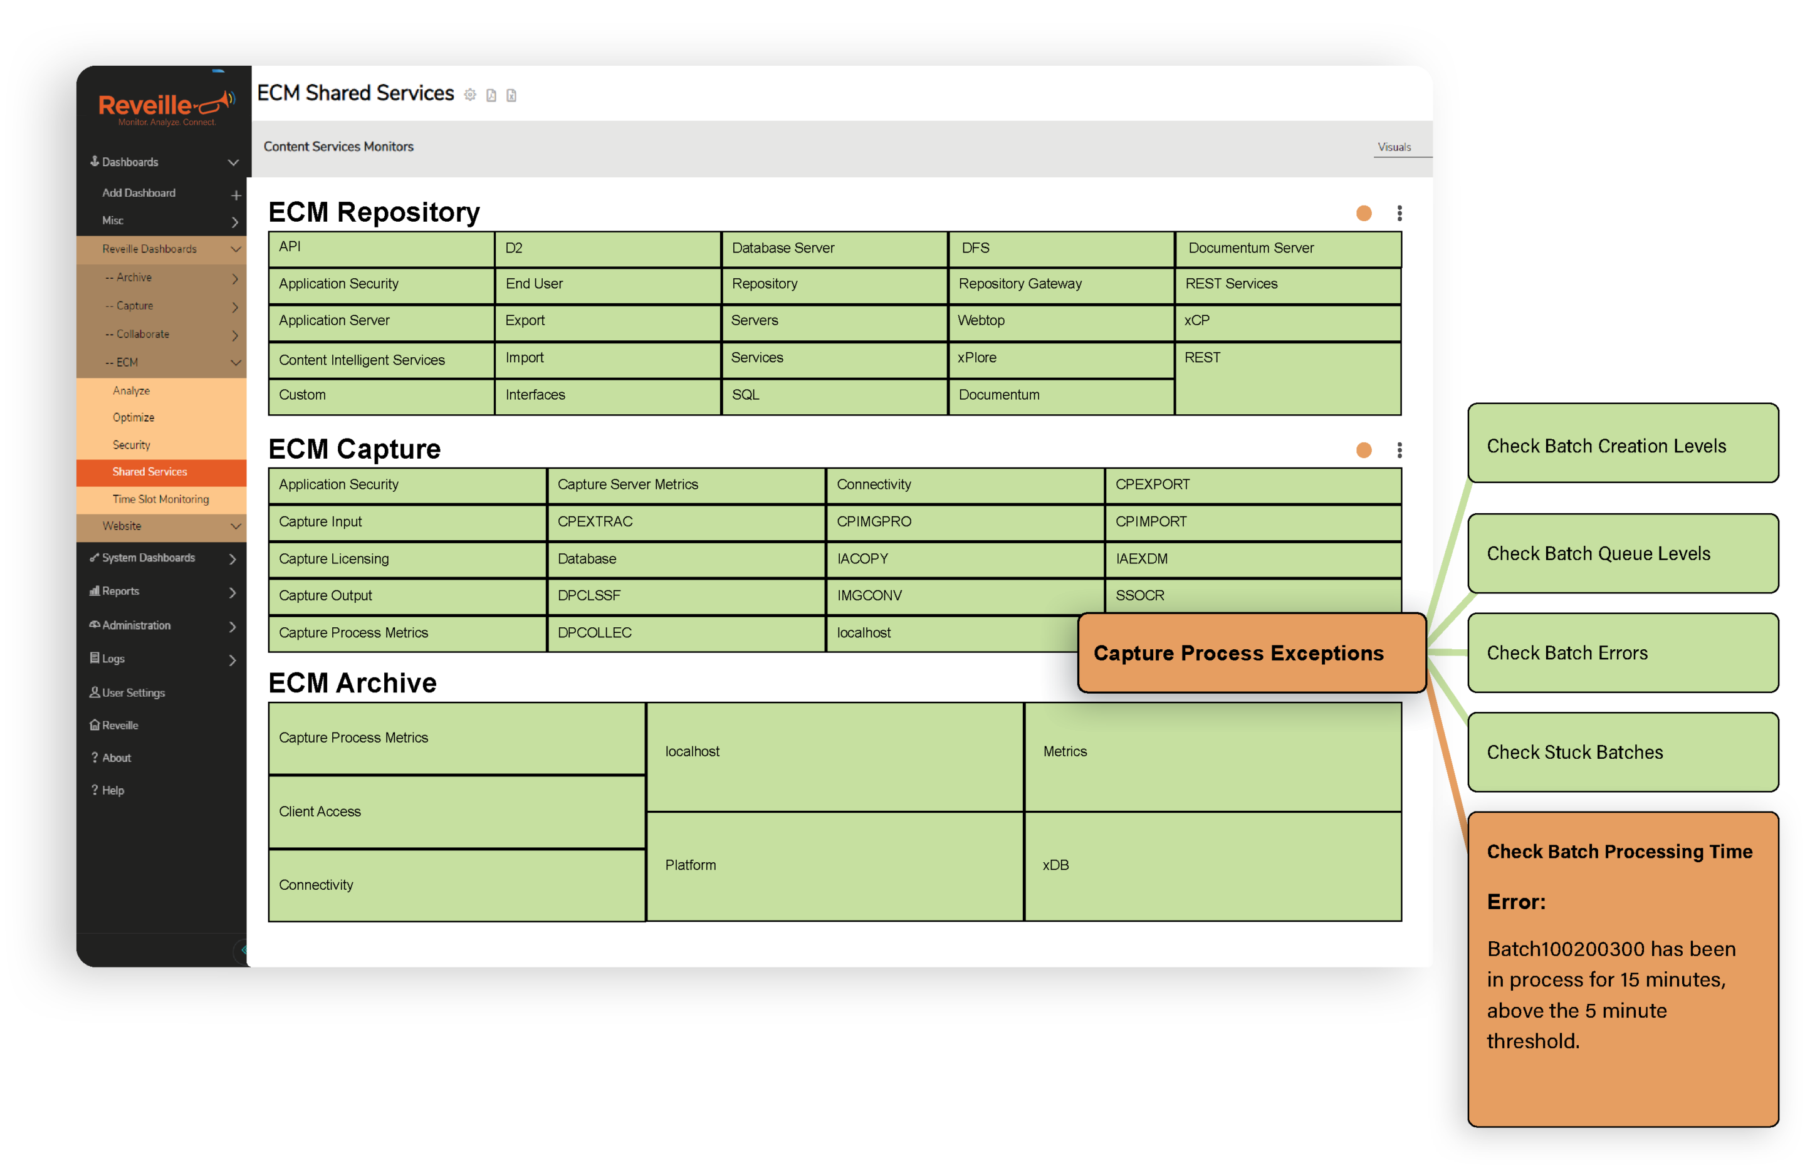Screen dimensions: 1805x1168
Task: Click the Add Dashboard plus icon
Action: point(236,195)
